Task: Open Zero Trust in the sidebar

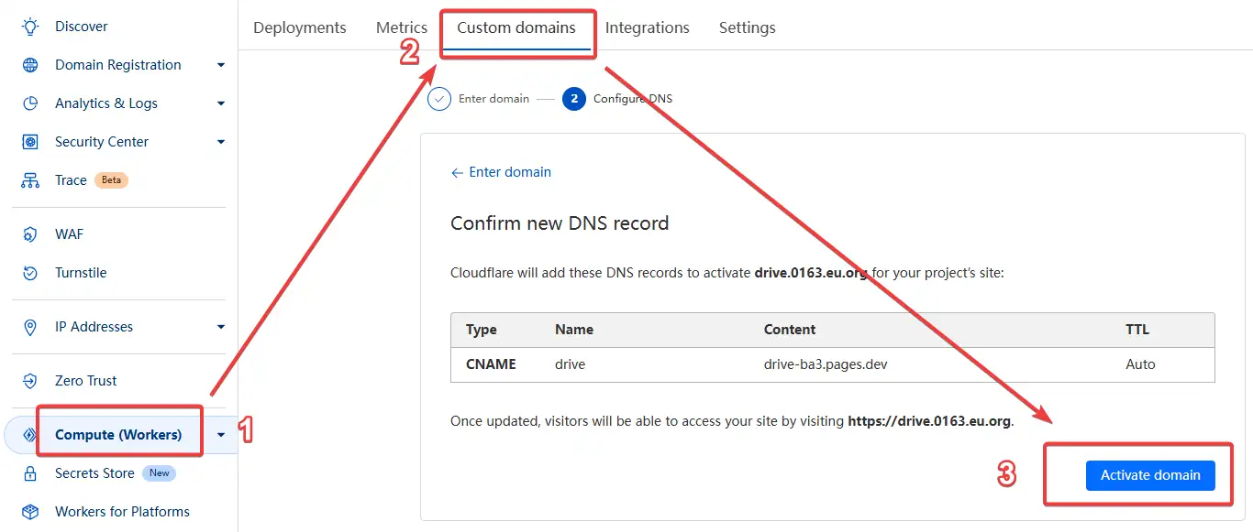Action: 86,381
